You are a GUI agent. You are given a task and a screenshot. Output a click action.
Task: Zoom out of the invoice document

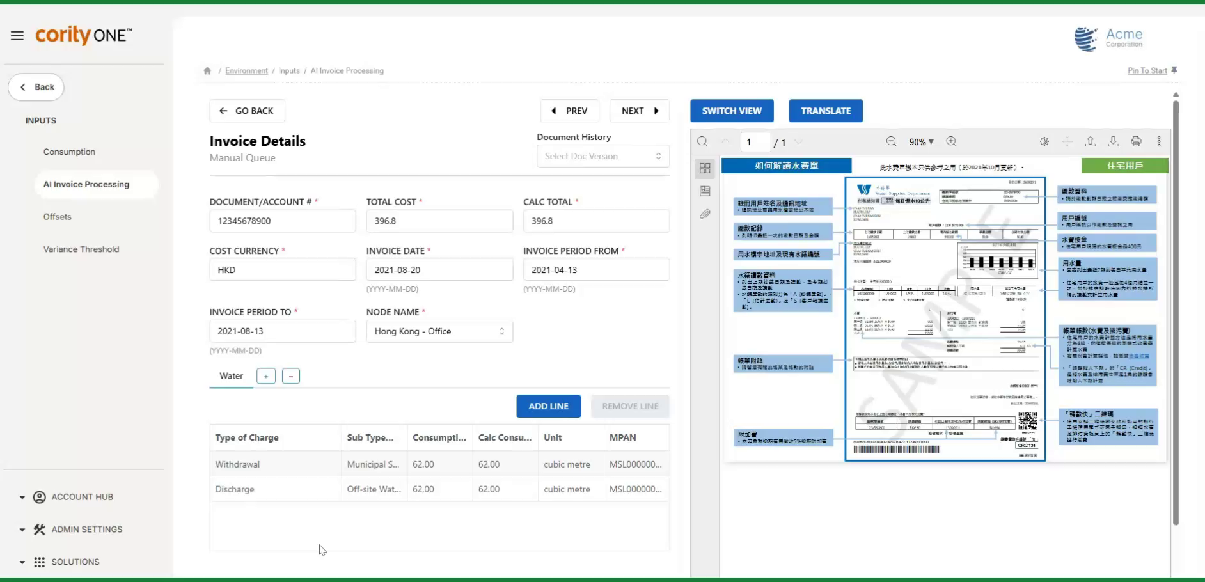click(x=892, y=141)
